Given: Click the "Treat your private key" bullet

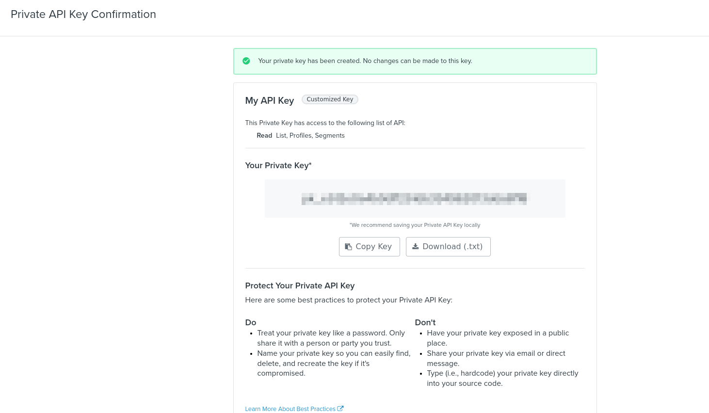Looking at the screenshot, I should [x=331, y=338].
